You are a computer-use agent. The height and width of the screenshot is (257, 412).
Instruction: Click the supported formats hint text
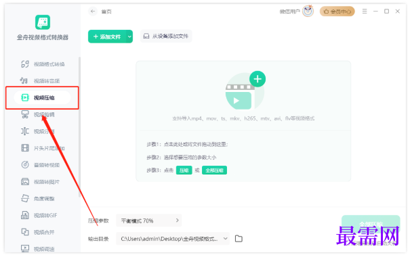(243, 118)
